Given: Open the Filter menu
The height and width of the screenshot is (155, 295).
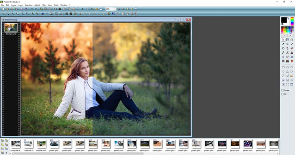Looking at the screenshot, I should tap(44, 5).
